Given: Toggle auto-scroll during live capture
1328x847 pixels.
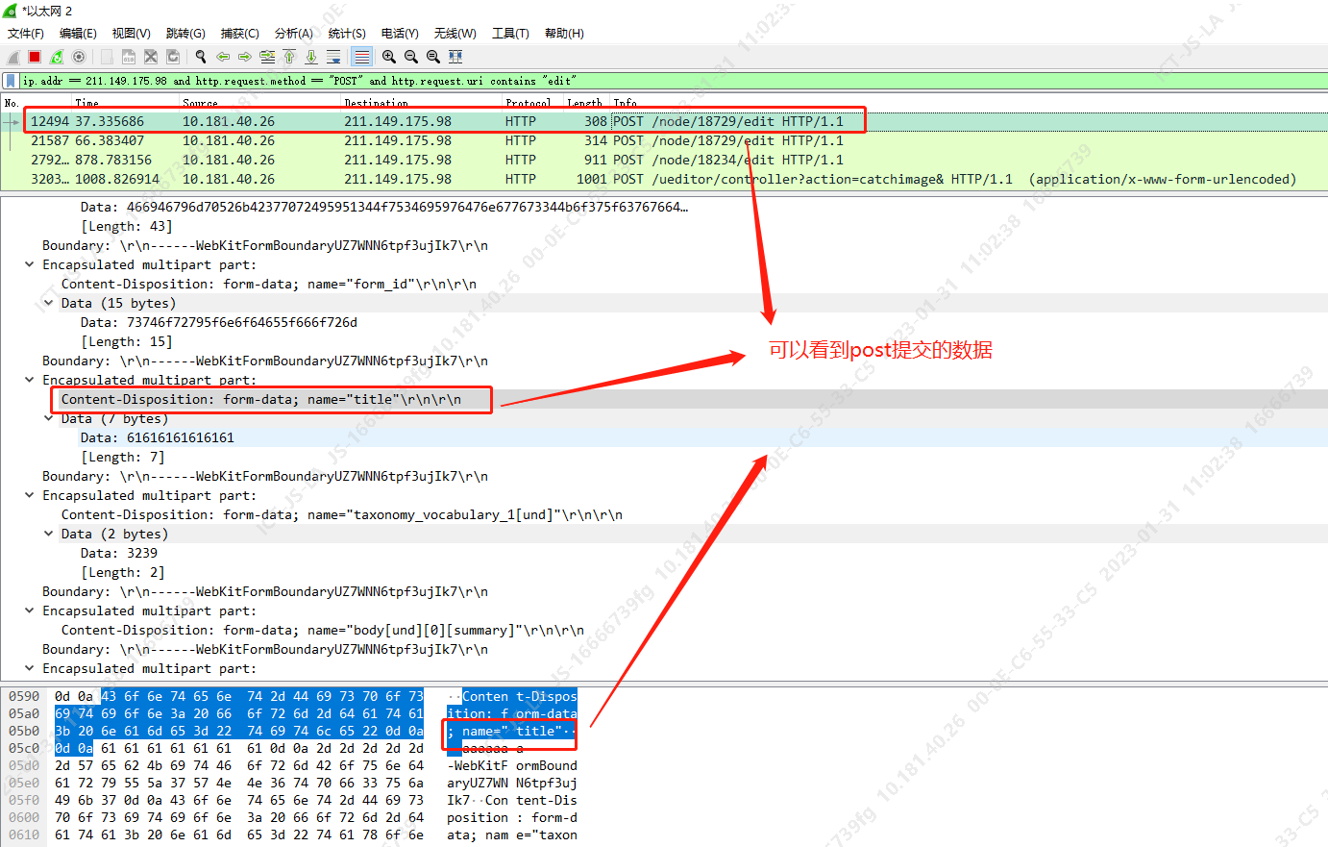Looking at the screenshot, I should click(333, 57).
